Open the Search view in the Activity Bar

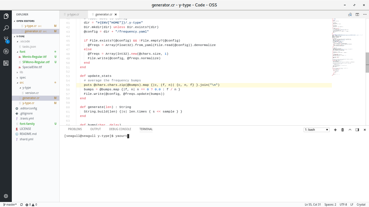(x=6, y=28)
